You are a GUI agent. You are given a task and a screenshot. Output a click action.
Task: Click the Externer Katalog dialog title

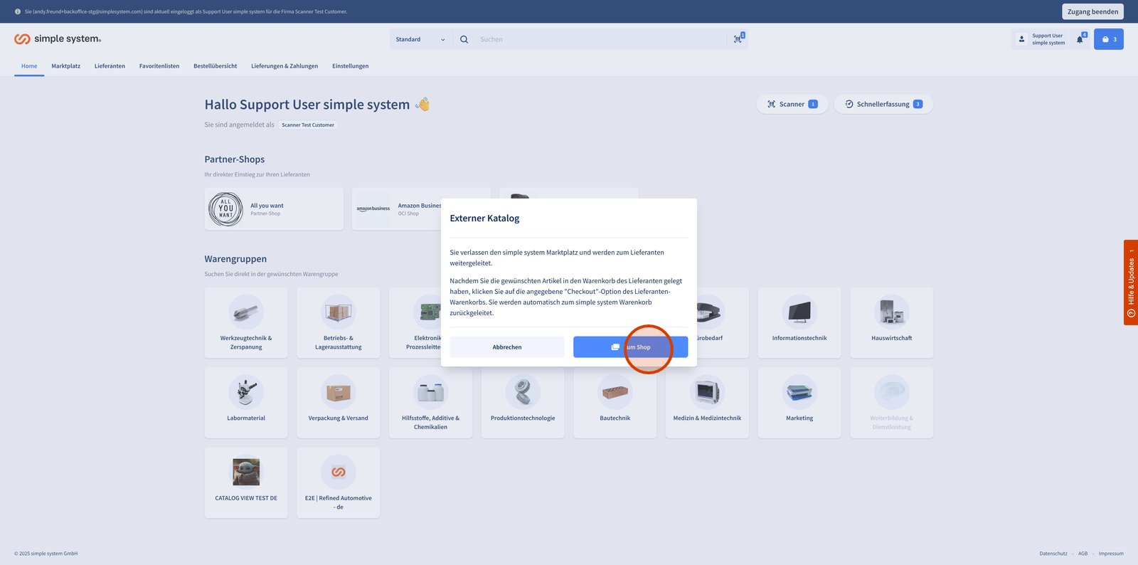point(484,218)
